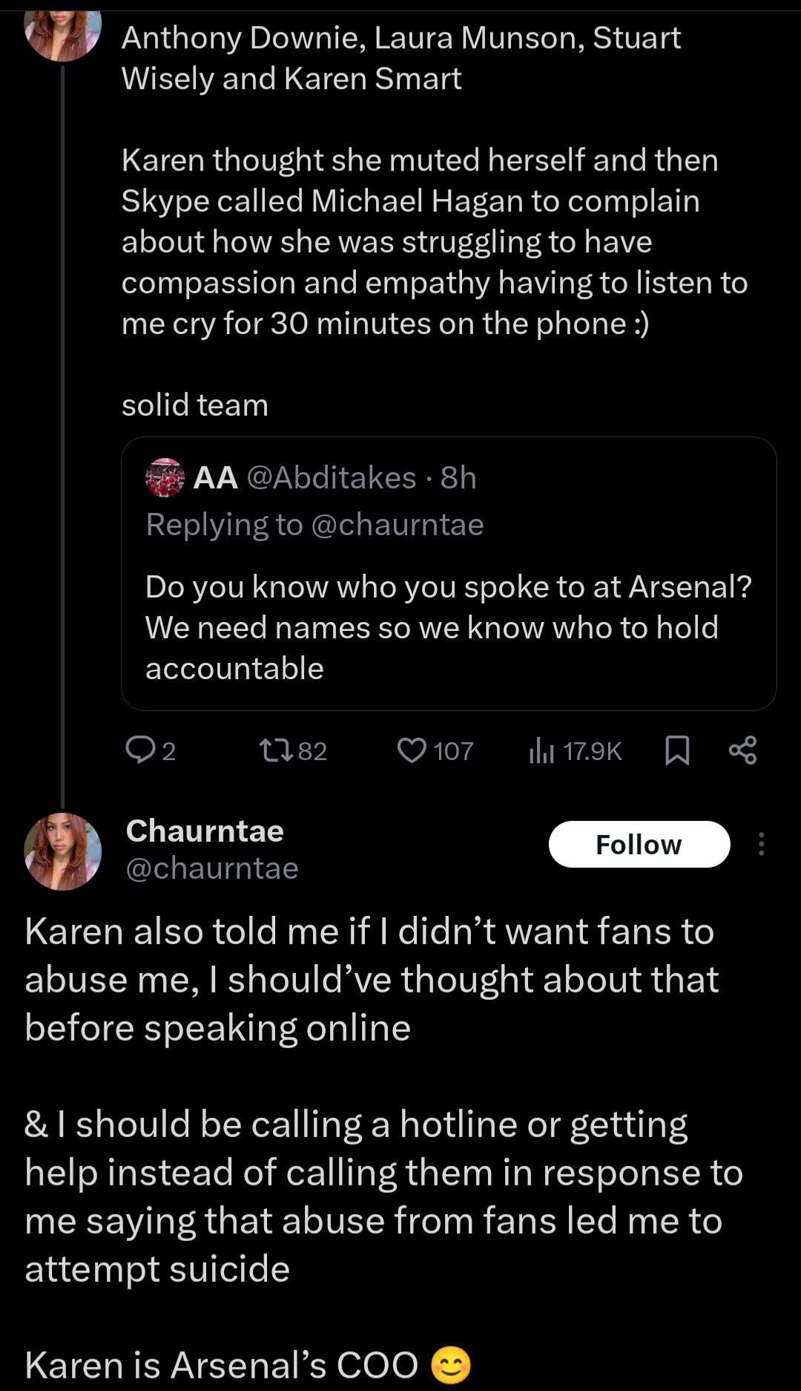
Task: Select the 'solid team' tweet text
Action: (x=195, y=405)
